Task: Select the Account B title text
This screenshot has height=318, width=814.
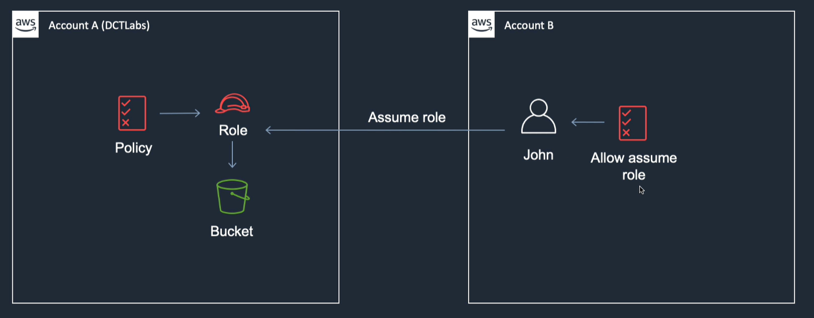Action: click(x=529, y=25)
